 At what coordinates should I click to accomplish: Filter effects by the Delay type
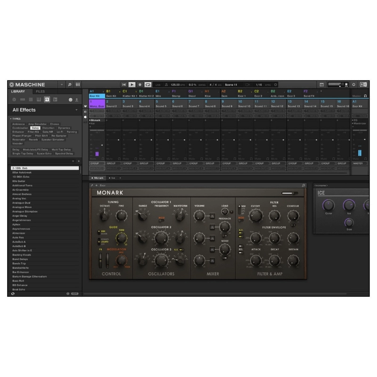point(35,128)
